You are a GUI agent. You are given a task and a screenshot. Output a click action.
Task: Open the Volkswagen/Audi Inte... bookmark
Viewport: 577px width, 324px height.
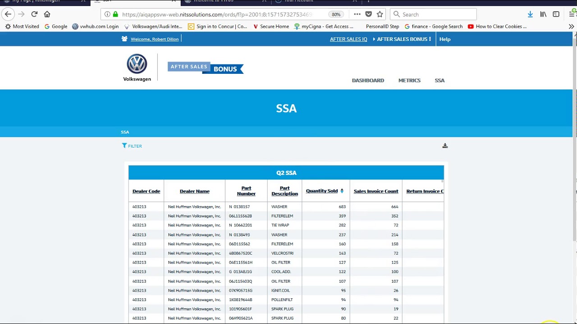[153, 27]
